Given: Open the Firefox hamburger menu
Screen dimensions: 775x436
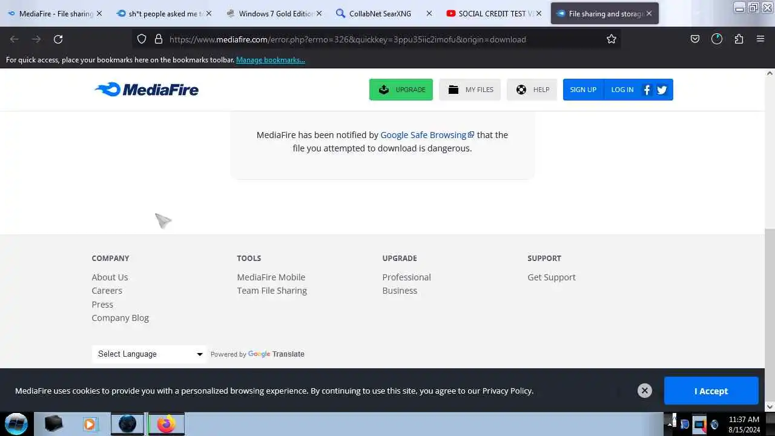Looking at the screenshot, I should coord(760,39).
